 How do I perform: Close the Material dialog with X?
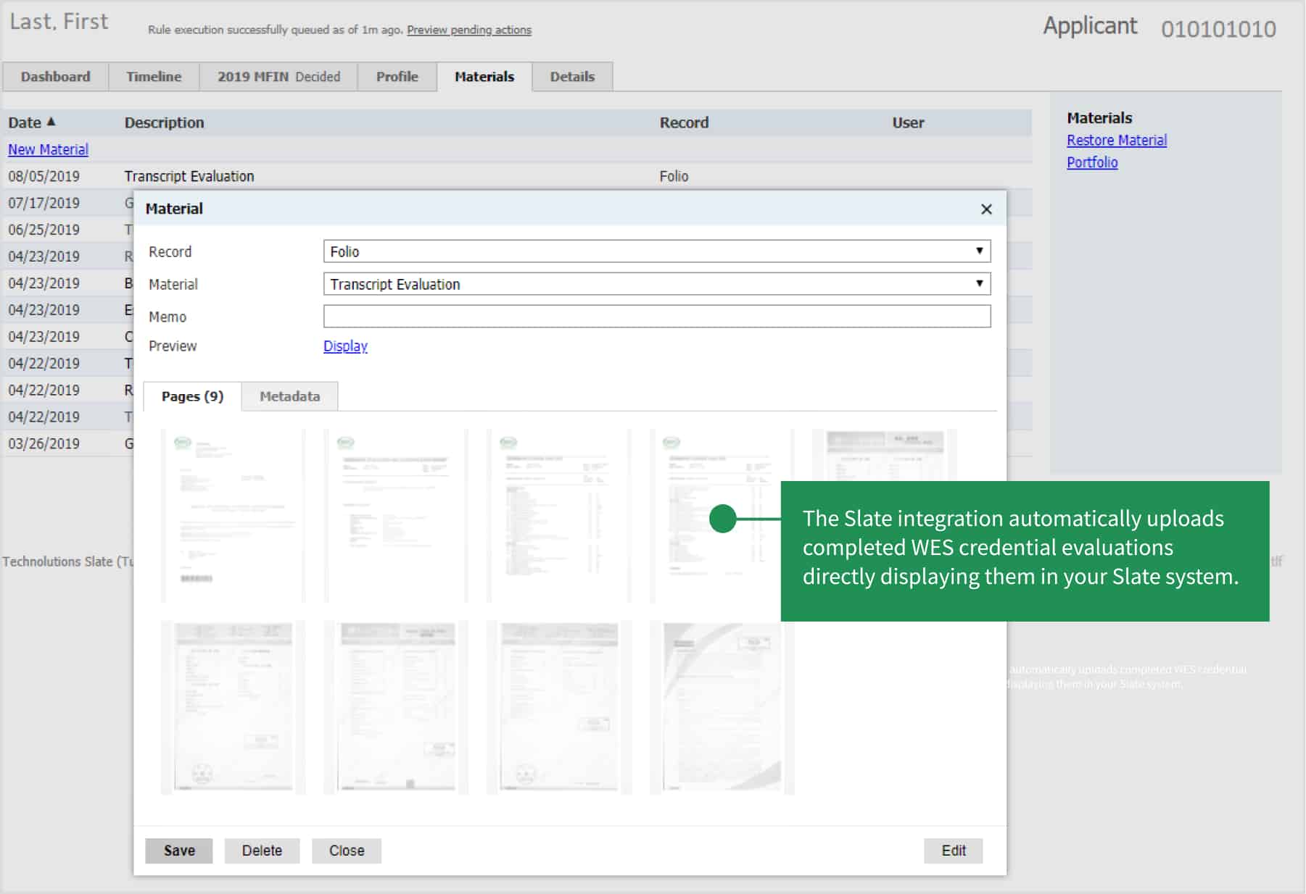click(985, 209)
